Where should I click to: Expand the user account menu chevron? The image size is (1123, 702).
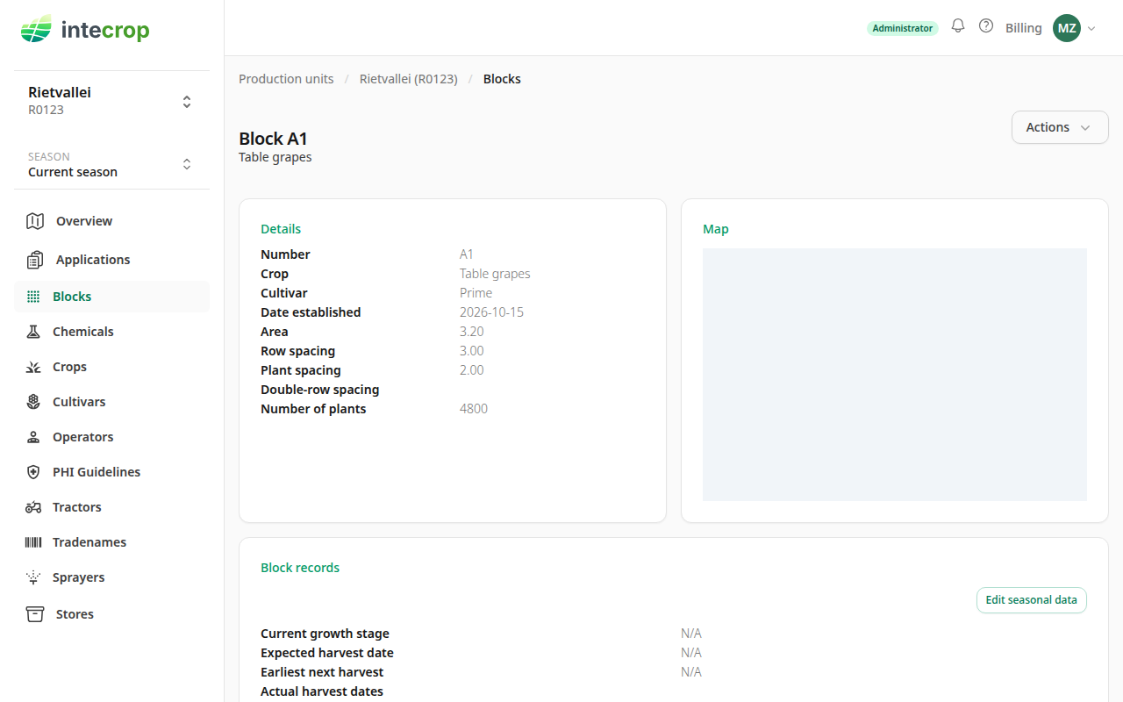[x=1091, y=29]
